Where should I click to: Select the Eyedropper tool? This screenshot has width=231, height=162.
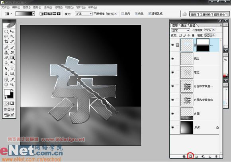pos(12,80)
